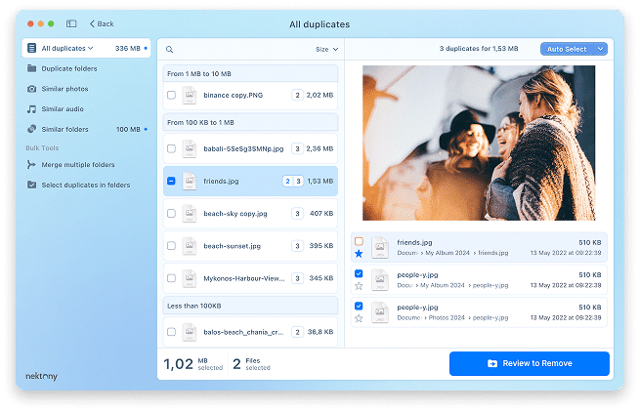Screen dimensions: 640x412
Task: Expand the All duplicates sidebar chevron
Action: [x=91, y=48]
